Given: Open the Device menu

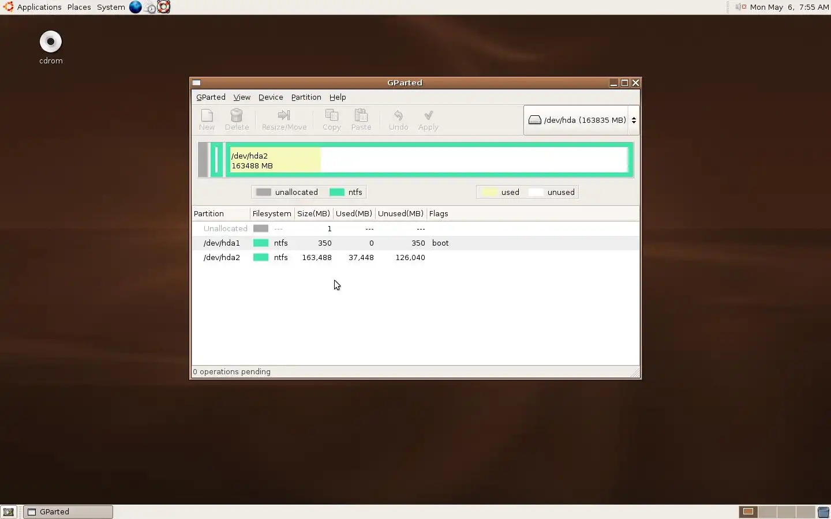Looking at the screenshot, I should [x=271, y=97].
